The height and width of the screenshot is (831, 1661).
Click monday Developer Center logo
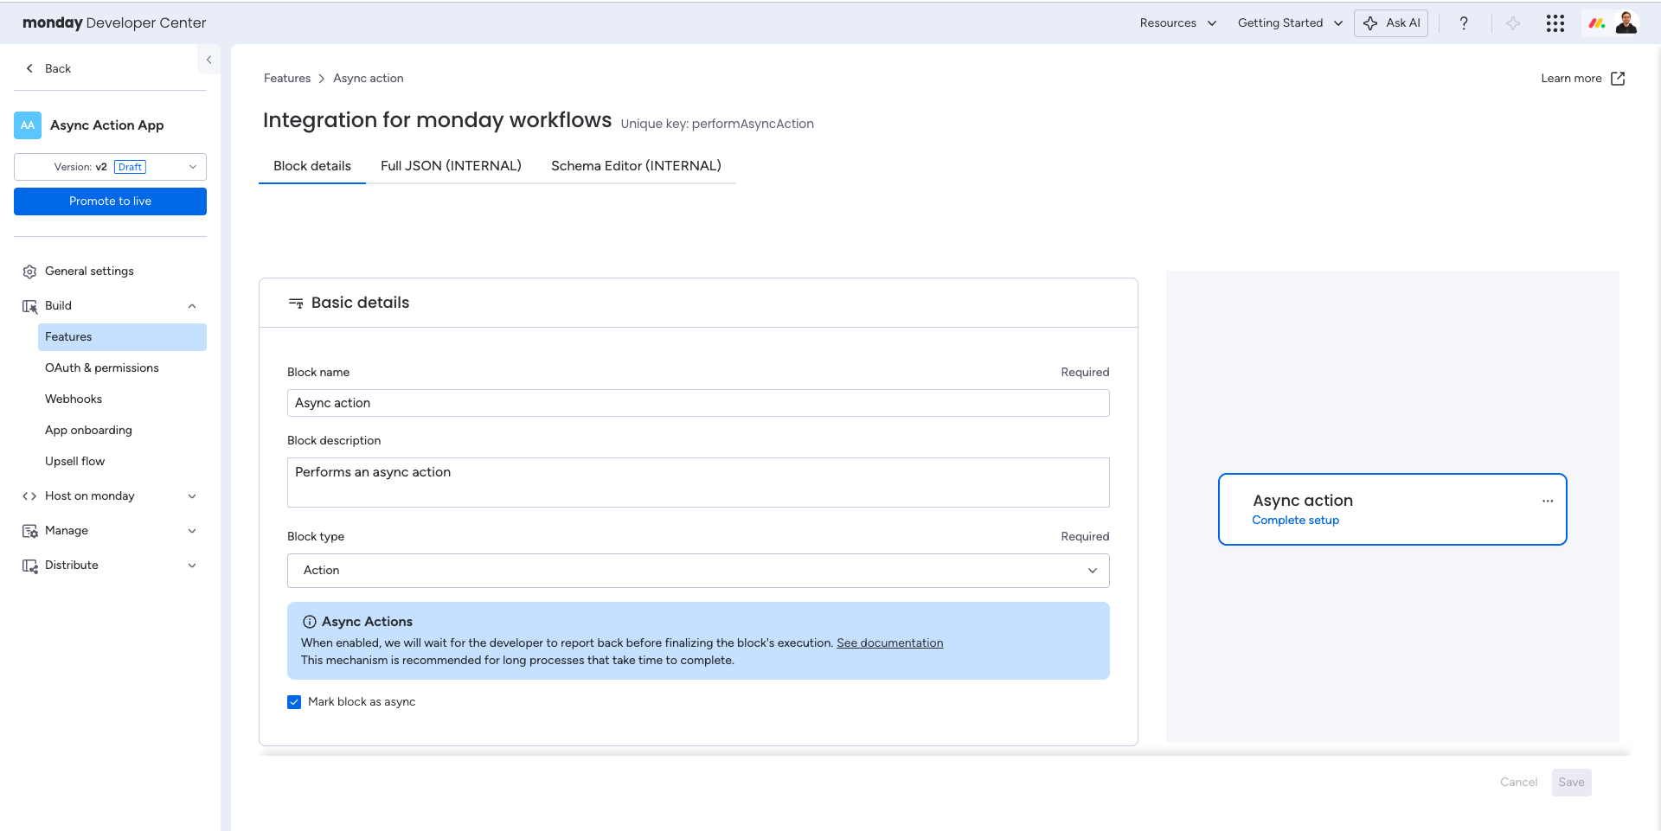pyautogui.click(x=114, y=23)
